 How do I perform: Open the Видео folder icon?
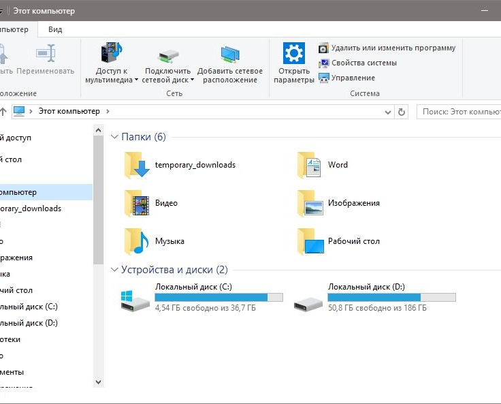click(137, 203)
